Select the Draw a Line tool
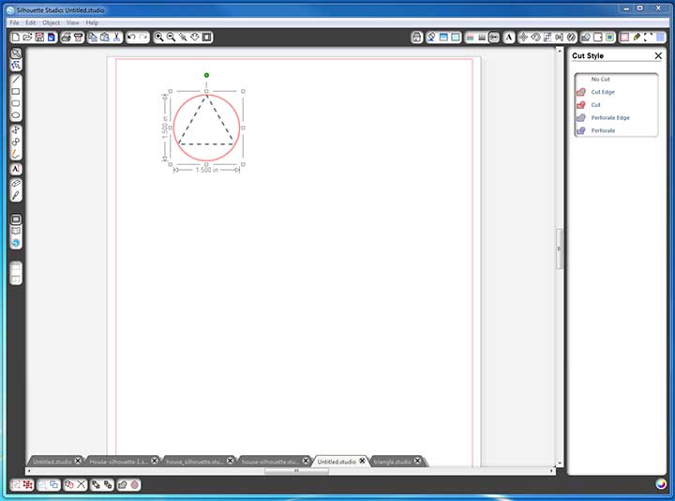Viewport: 675px width, 501px height. click(x=16, y=79)
